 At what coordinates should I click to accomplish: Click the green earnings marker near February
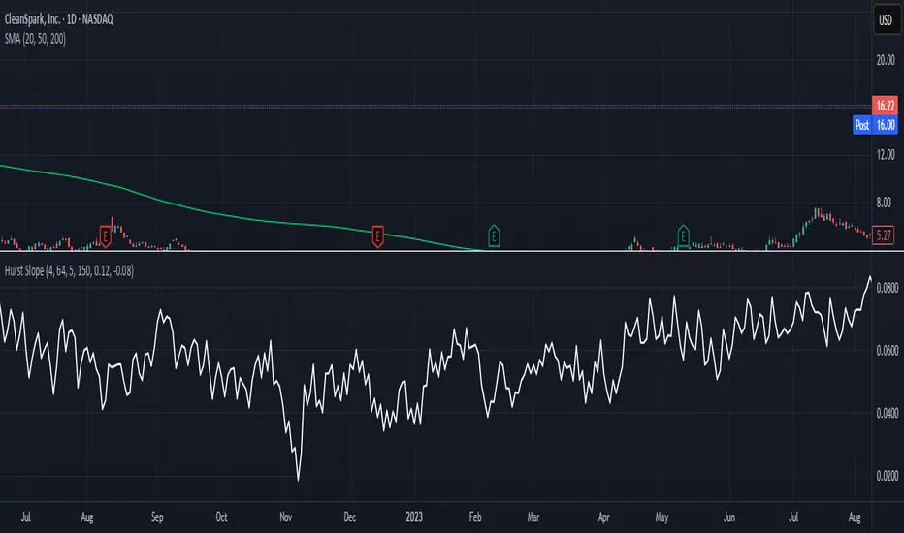pyautogui.click(x=494, y=235)
